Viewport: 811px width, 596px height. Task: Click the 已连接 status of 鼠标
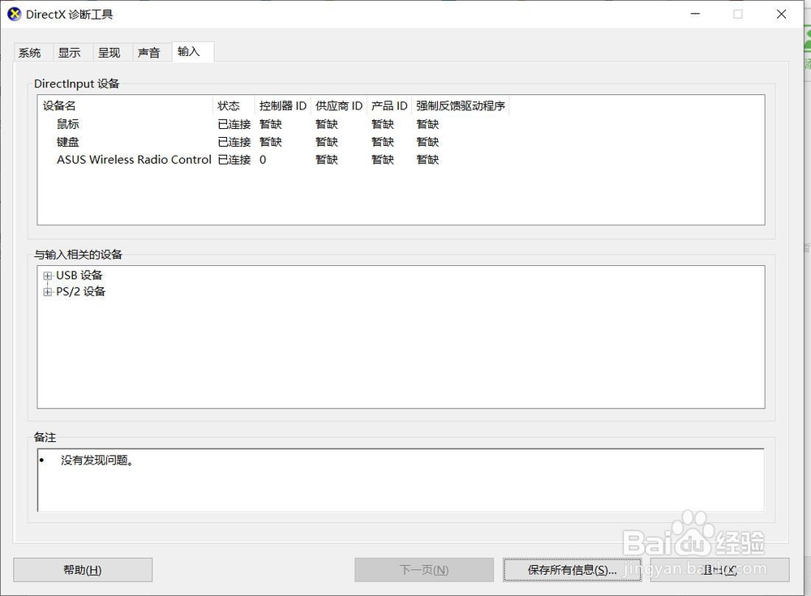tap(234, 124)
